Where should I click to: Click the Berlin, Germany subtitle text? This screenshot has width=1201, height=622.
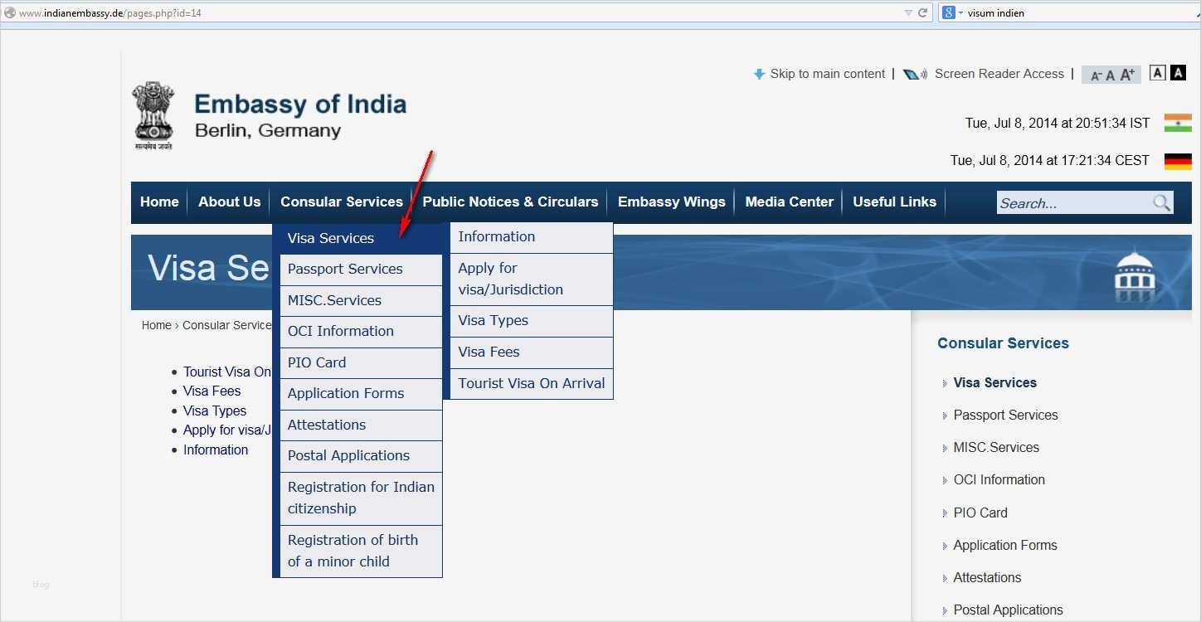(268, 130)
